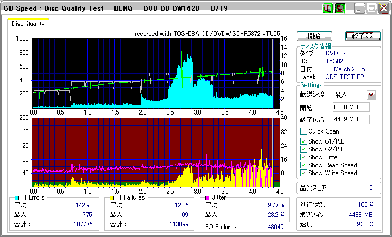Click the 終了位置 field 4489 MB
The image size is (392, 237).
[x=351, y=119]
